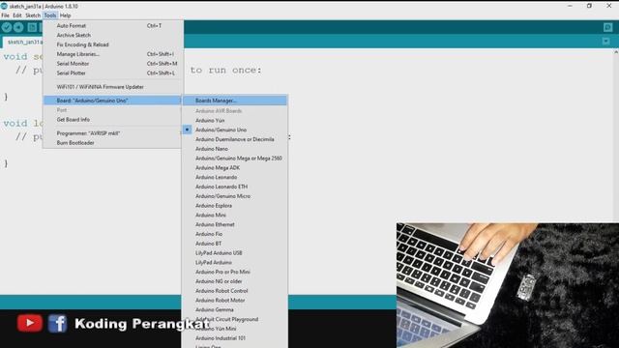Click the Facebook logo icon
The image size is (619, 348).
point(58,324)
